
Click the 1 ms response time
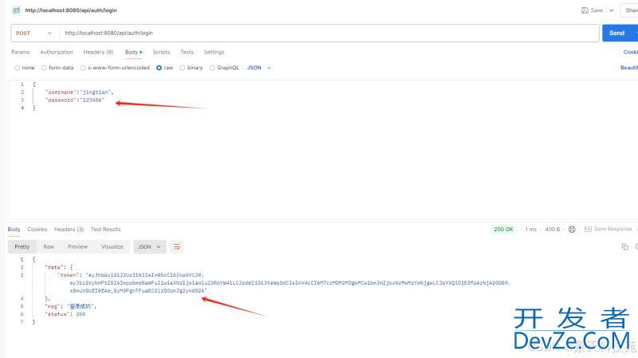(x=530, y=230)
